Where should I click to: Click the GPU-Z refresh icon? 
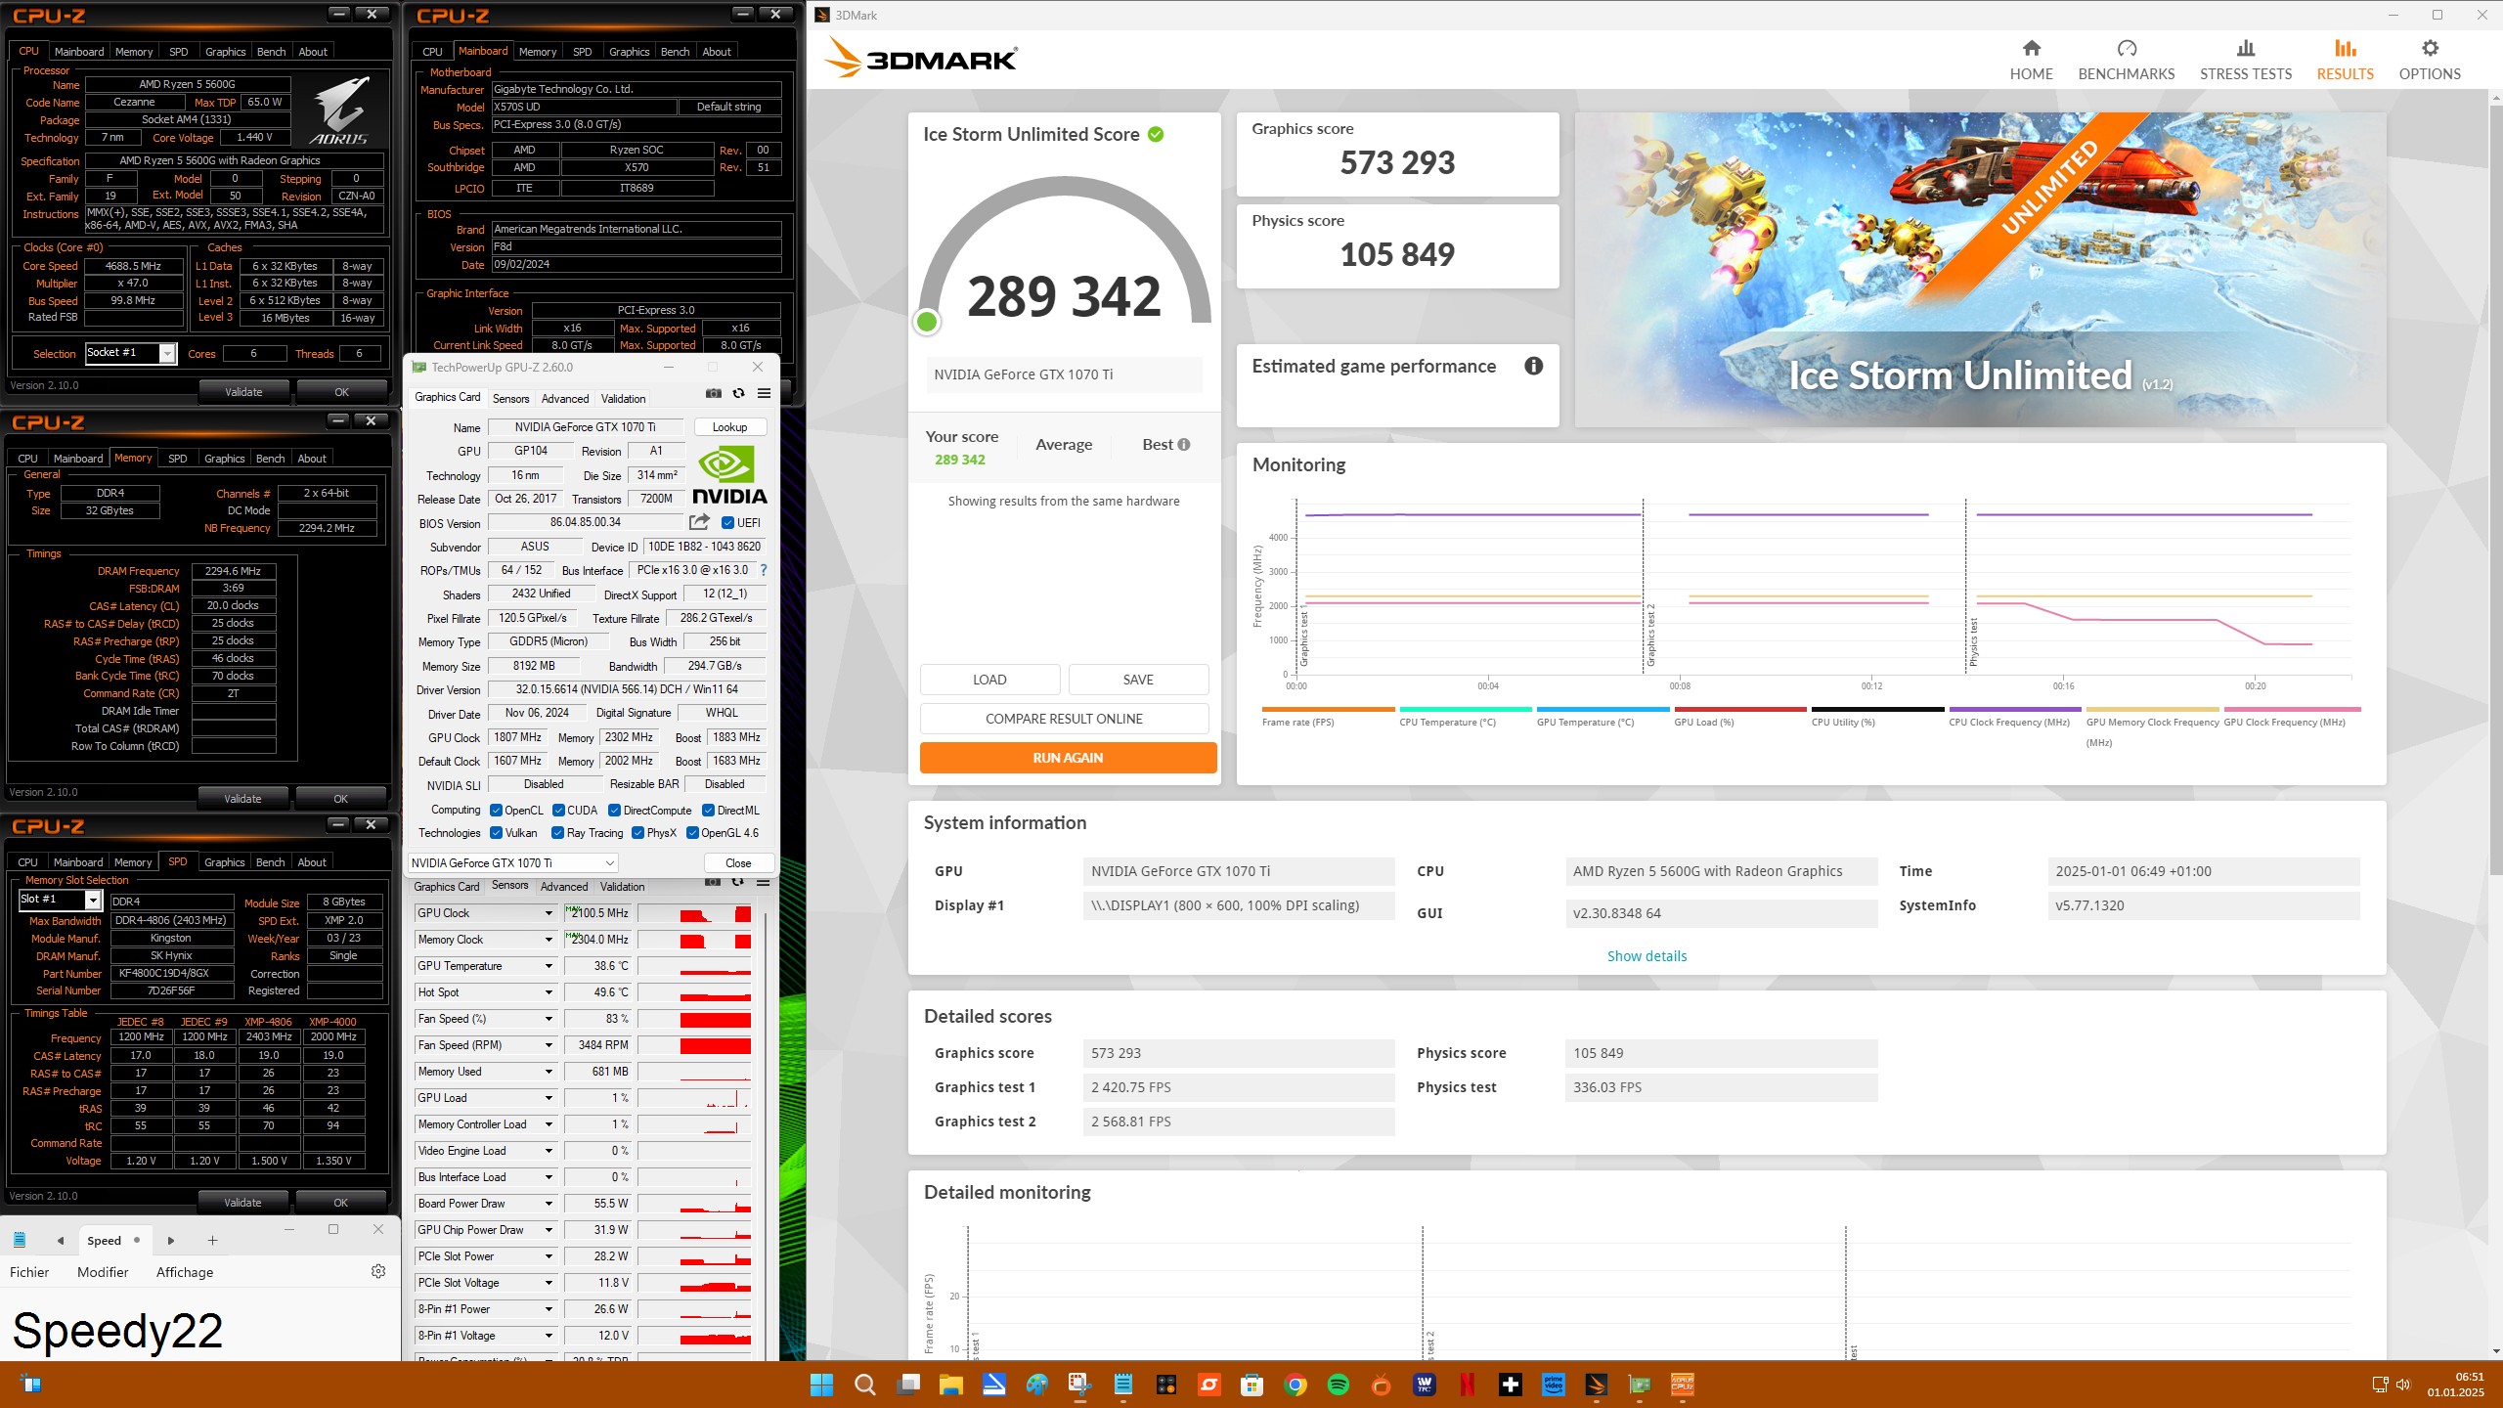click(738, 394)
